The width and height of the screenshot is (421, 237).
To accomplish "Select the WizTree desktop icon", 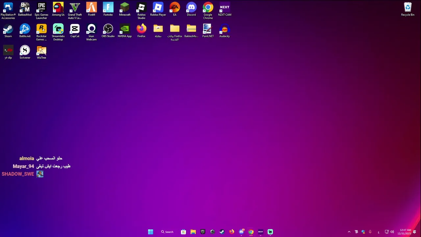I will 41,52.
